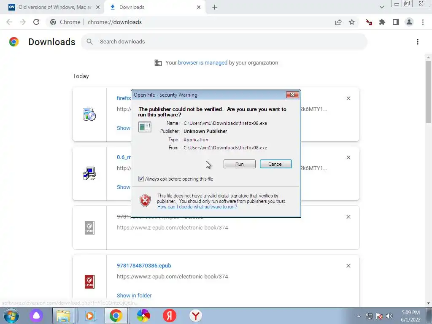Open the media player taskbar icon
The height and width of the screenshot is (324, 432).
click(89, 316)
